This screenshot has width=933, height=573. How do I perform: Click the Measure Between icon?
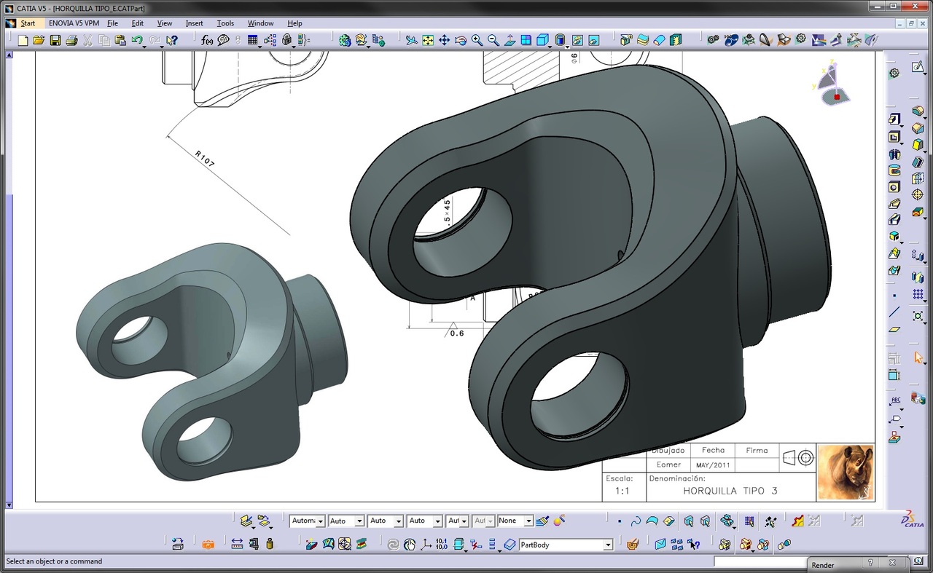237,544
